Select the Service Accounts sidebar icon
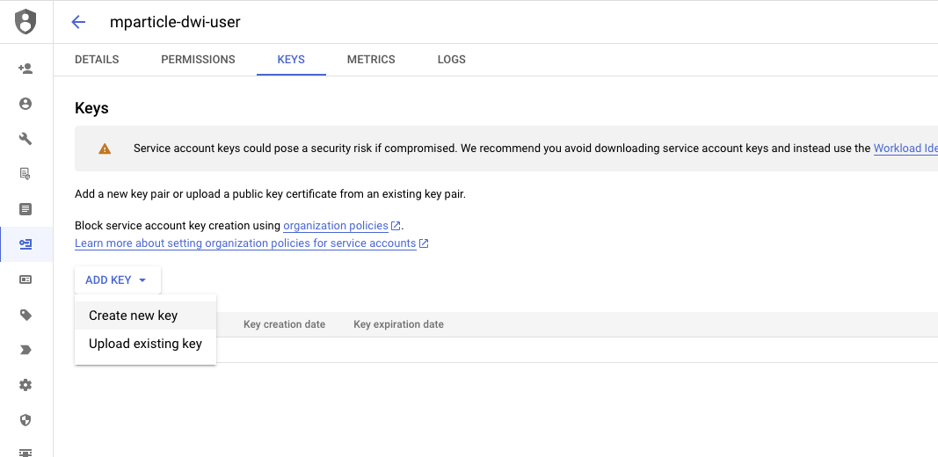Viewport: 938px width, 457px height. (x=25, y=244)
